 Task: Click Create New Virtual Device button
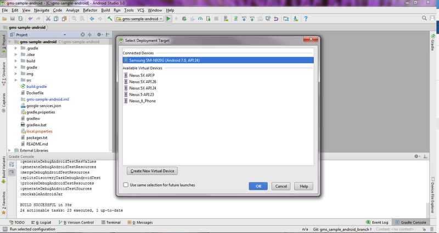click(152, 171)
